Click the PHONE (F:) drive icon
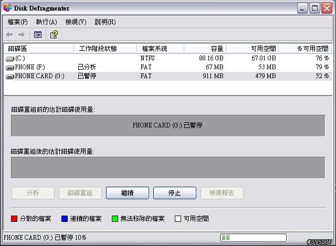The height and width of the screenshot is (246, 336). [x=10, y=68]
